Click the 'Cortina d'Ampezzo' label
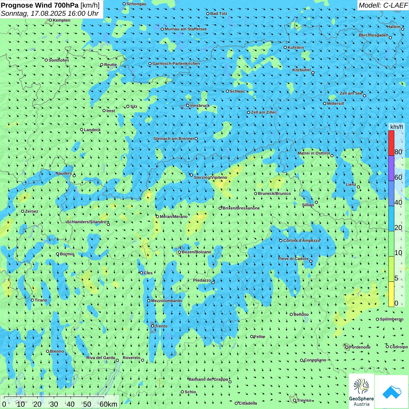This screenshot has height=409, width=409. [302, 240]
